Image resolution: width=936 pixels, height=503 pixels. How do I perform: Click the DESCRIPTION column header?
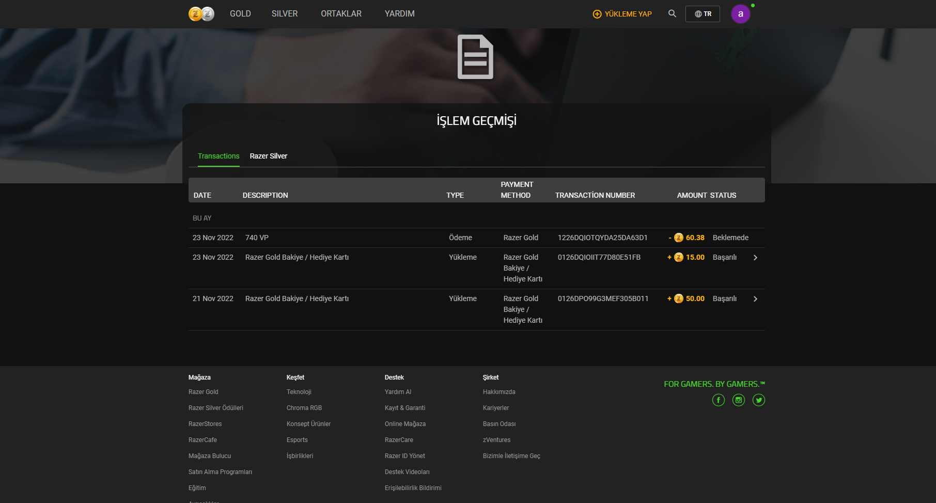[x=266, y=195]
